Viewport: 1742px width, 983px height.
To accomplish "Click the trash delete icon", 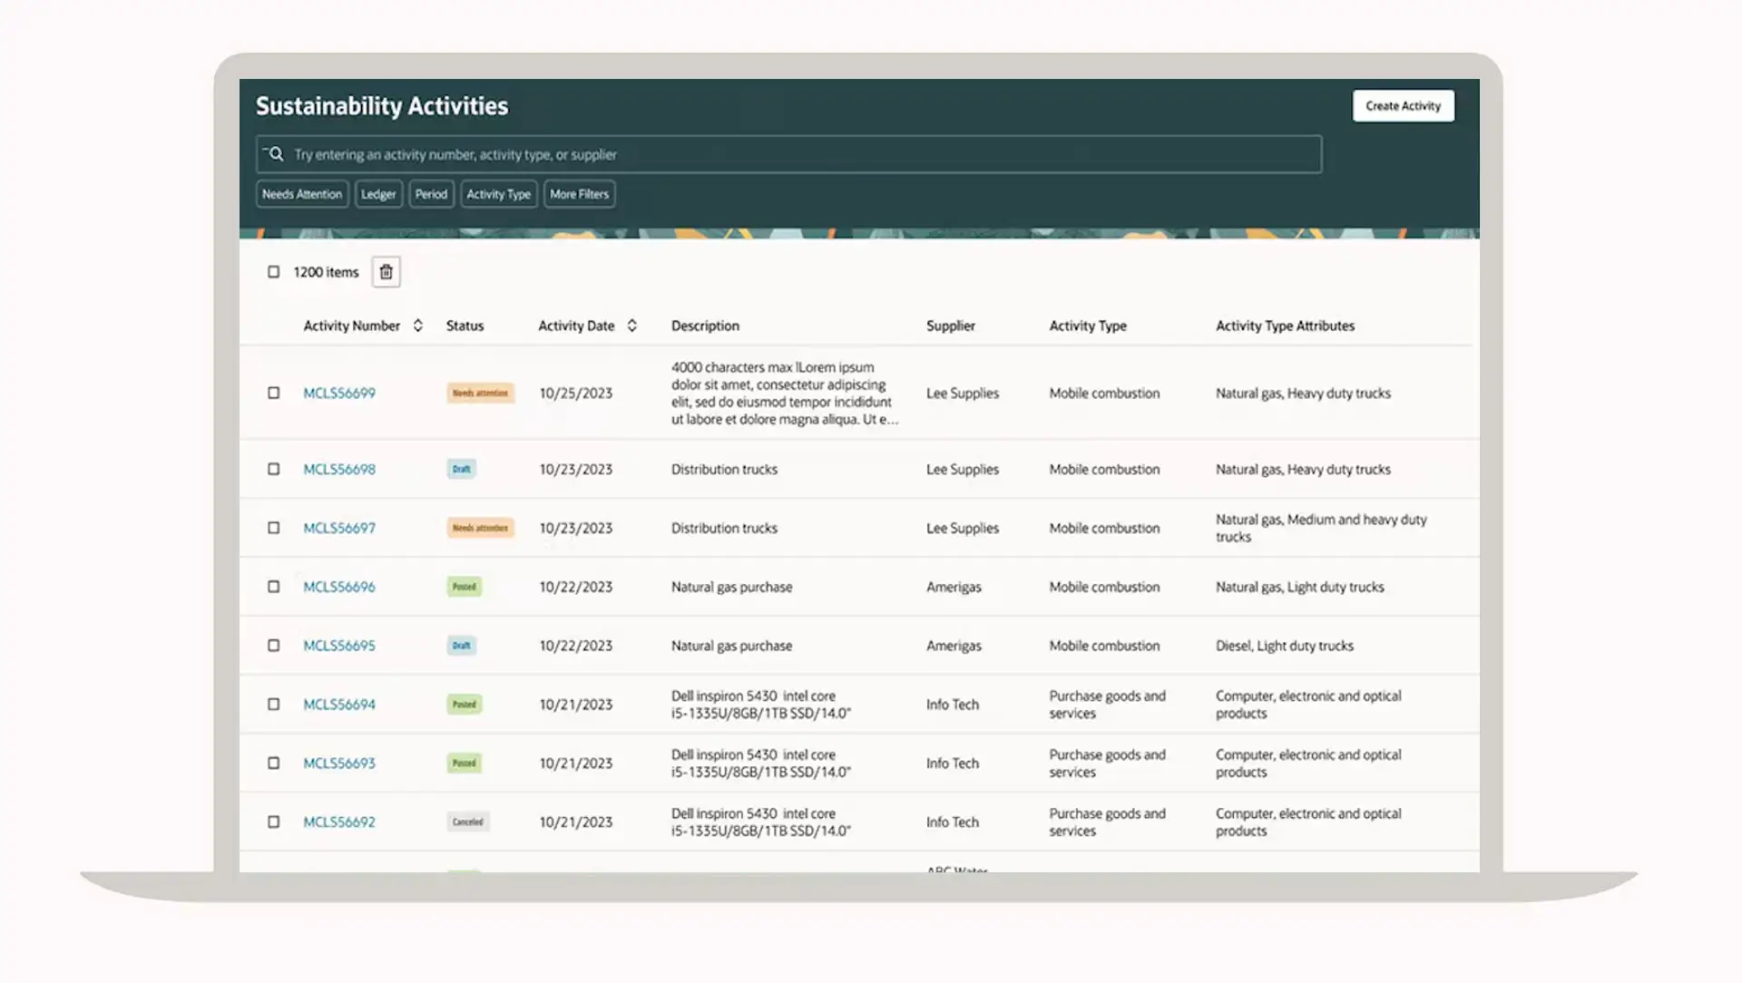I will click(386, 272).
